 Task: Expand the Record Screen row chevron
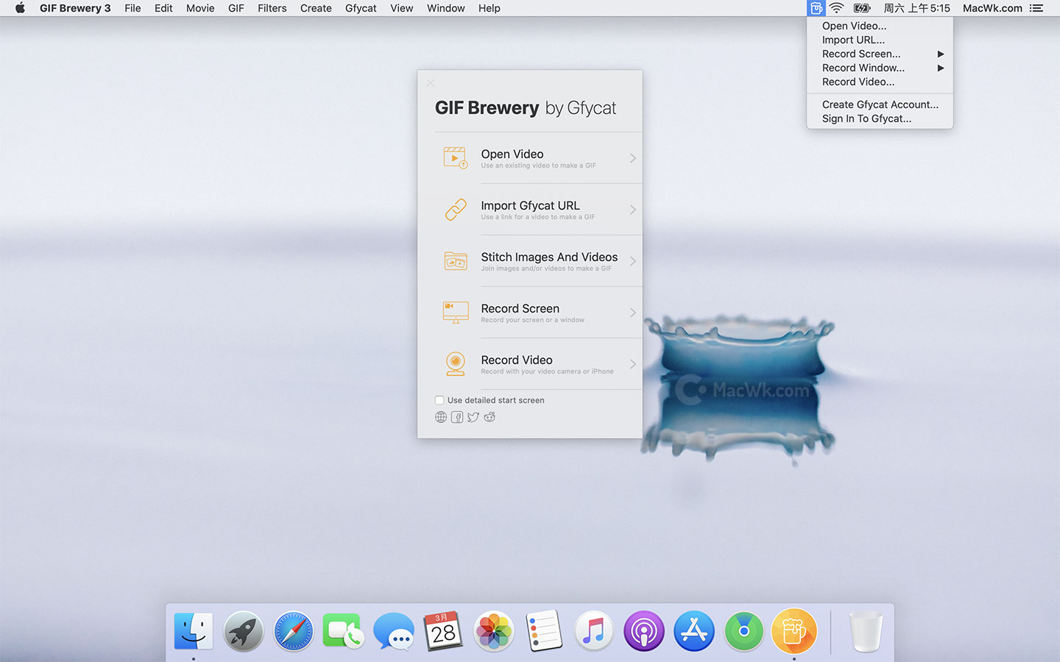coord(632,313)
